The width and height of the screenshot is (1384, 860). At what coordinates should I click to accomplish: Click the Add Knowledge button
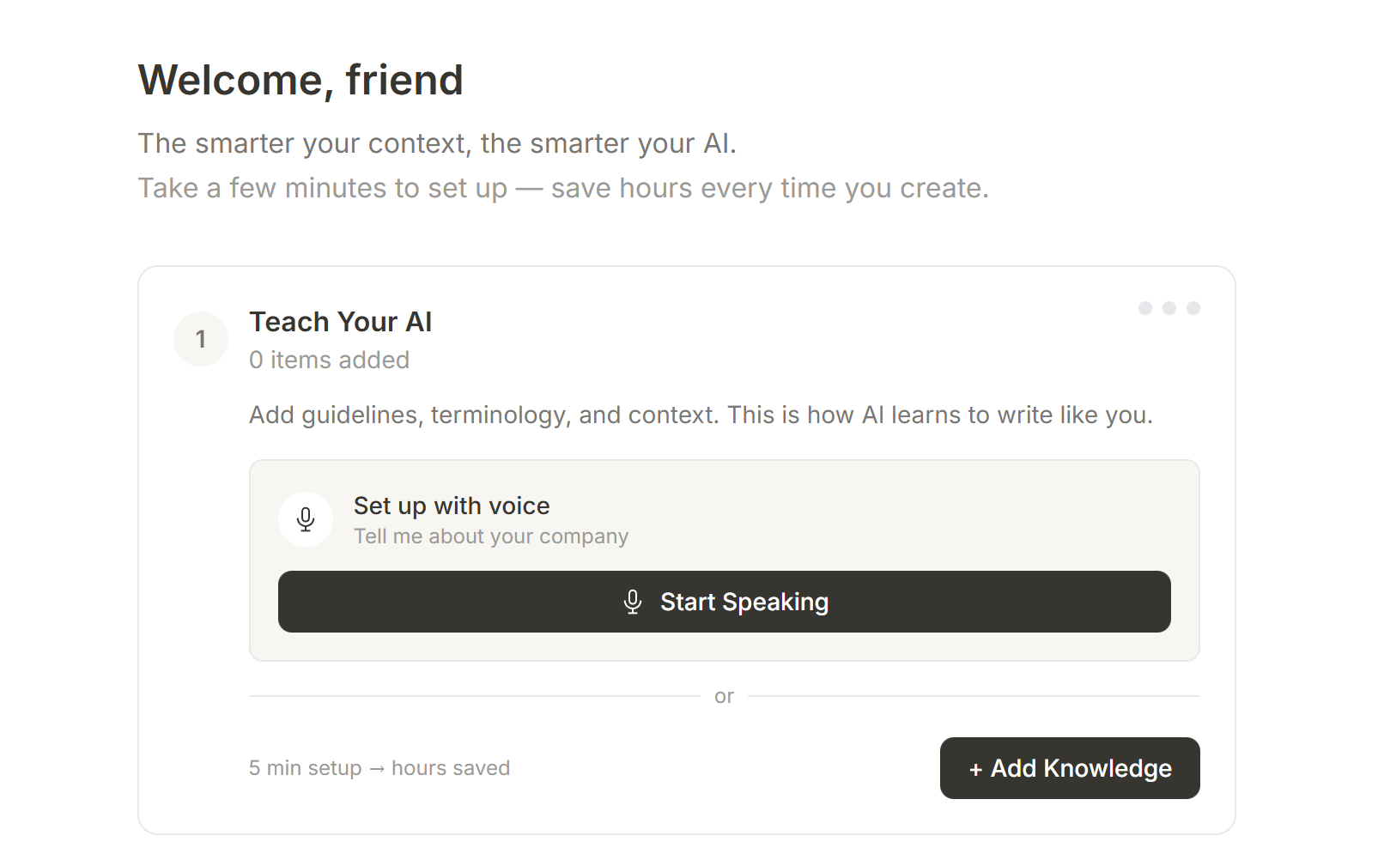point(1070,768)
